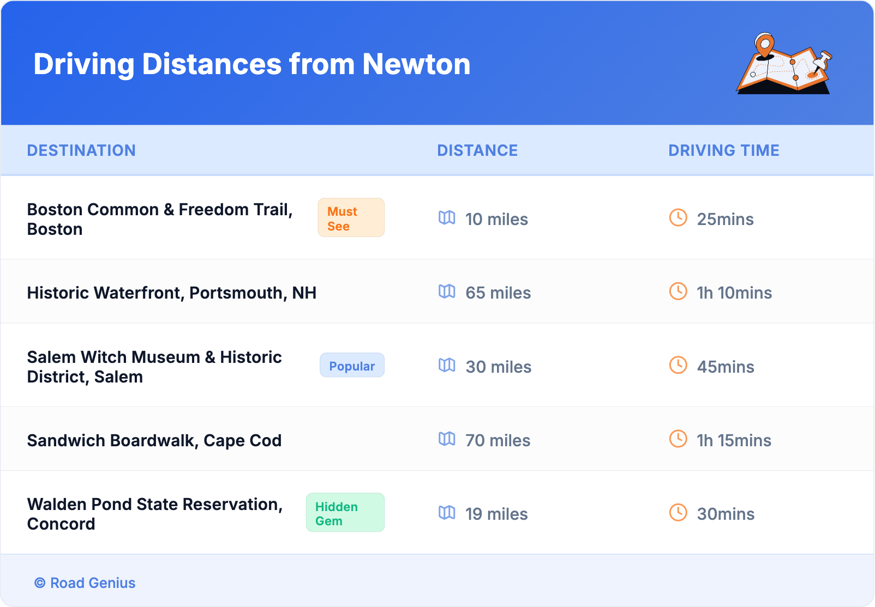Click the clock icon beside 45mins
This screenshot has width=875, height=607.
coord(678,365)
